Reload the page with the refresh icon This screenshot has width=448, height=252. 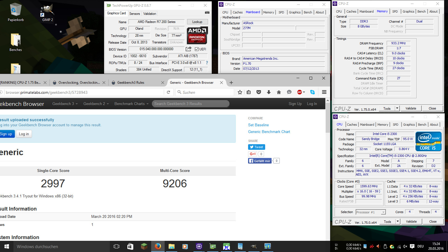tap(169, 92)
